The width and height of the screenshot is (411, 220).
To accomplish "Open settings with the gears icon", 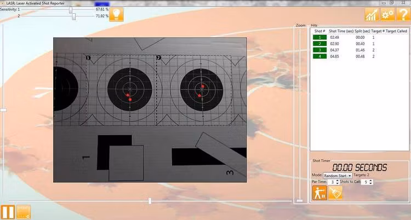I will click(387, 15).
